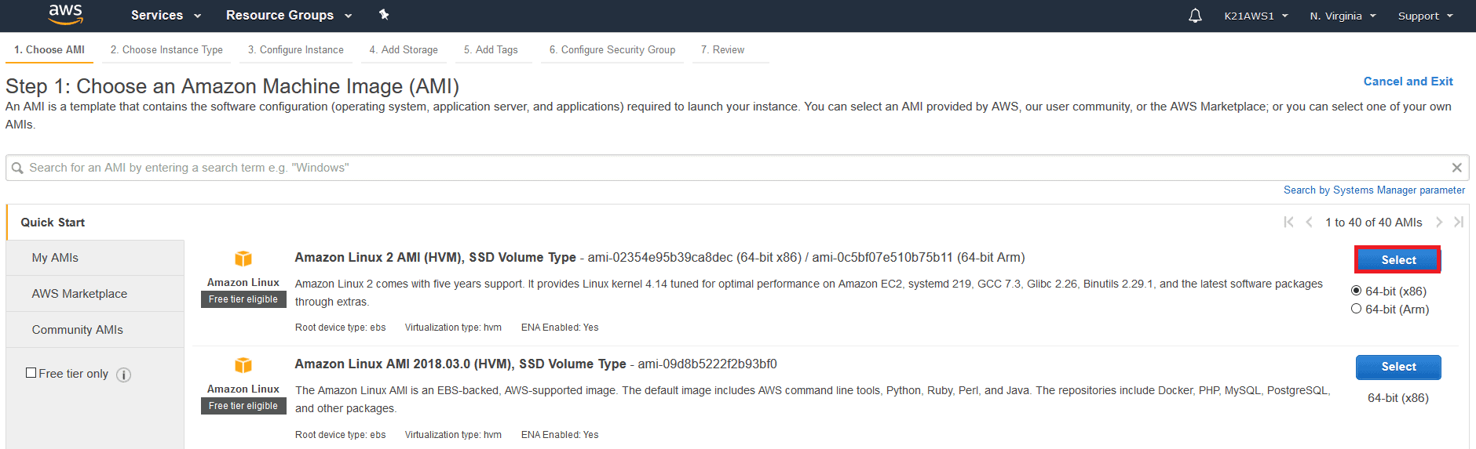Click first Free tier eligible badge
This screenshot has width=1476, height=449.
coord(243,299)
